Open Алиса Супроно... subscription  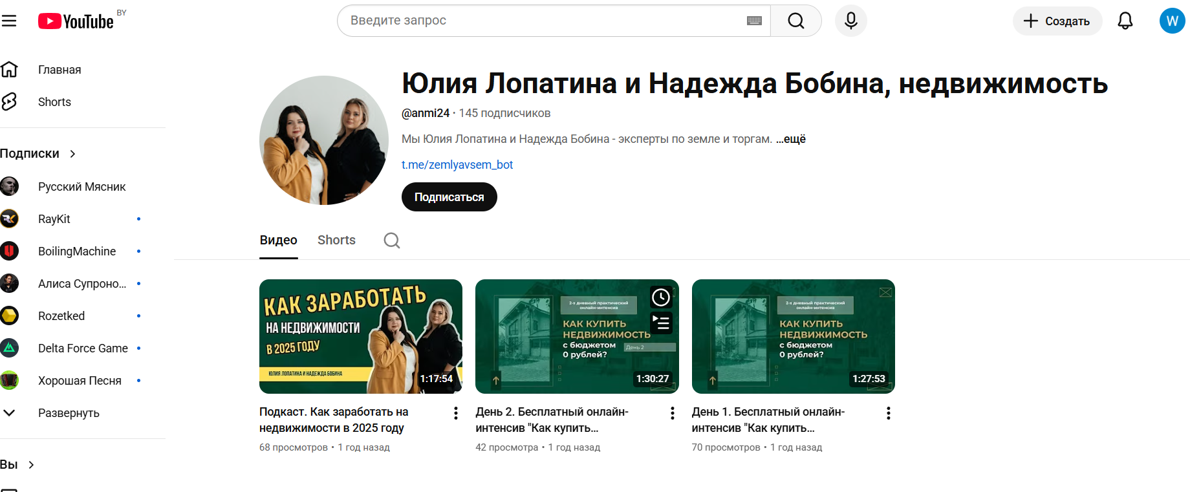point(82,283)
